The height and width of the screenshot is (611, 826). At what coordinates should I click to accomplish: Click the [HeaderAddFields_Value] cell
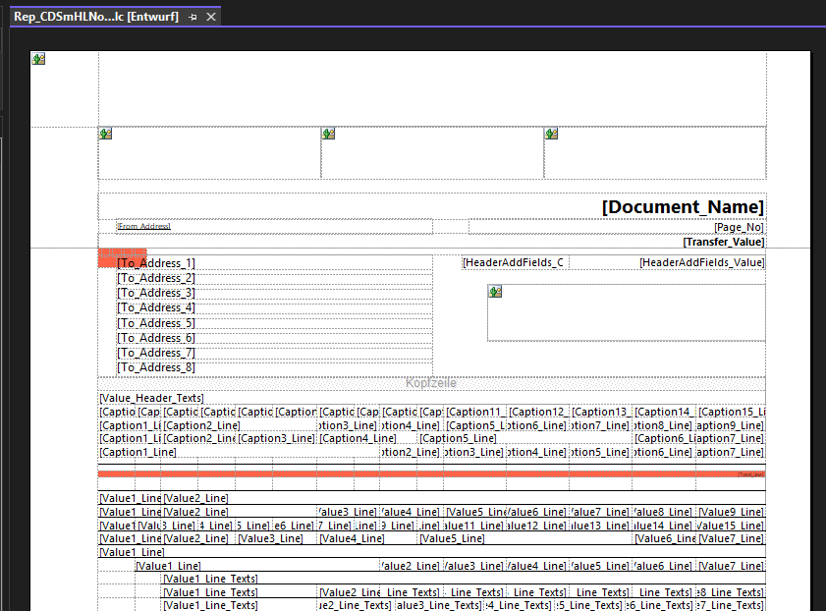[x=668, y=262]
